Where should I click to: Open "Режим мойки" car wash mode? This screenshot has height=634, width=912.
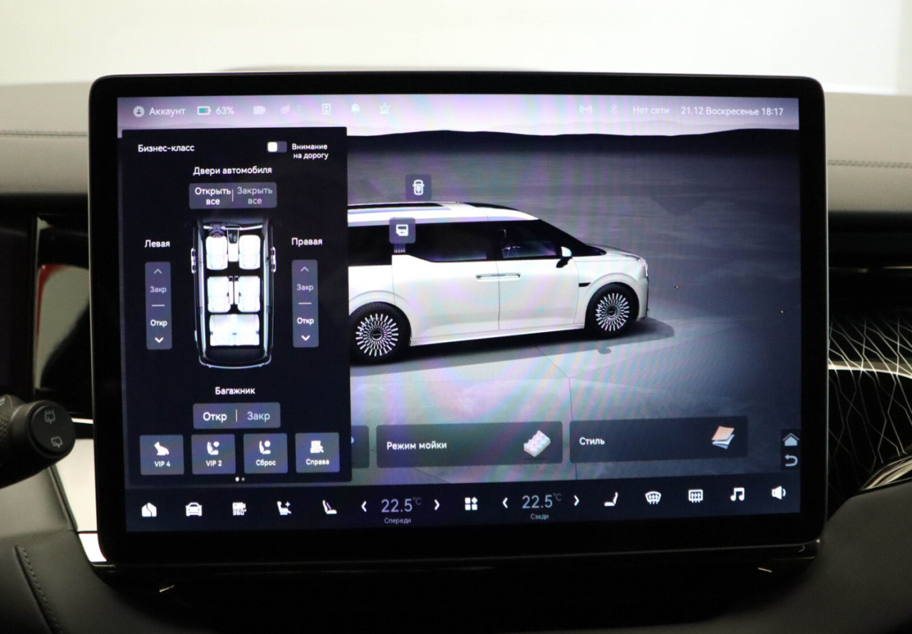[x=469, y=445]
